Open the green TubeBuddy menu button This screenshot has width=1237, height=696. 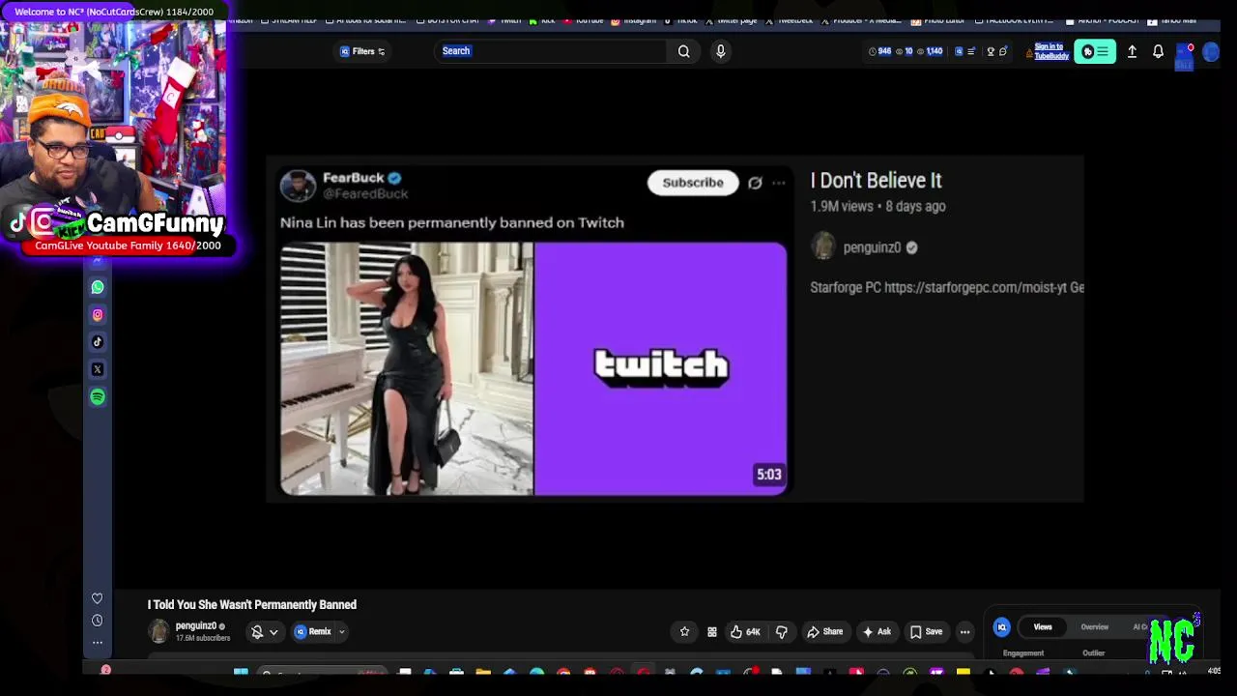point(1094,51)
